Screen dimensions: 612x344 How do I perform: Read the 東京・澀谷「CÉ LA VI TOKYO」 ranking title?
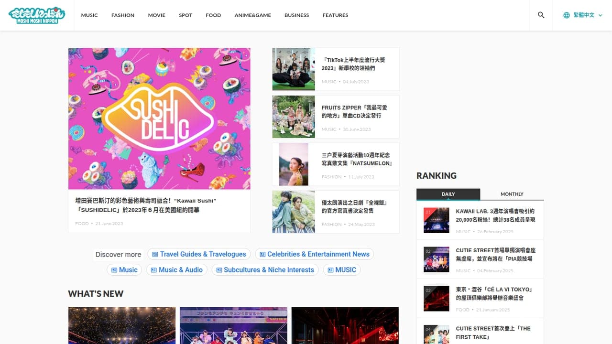pyautogui.click(x=494, y=294)
